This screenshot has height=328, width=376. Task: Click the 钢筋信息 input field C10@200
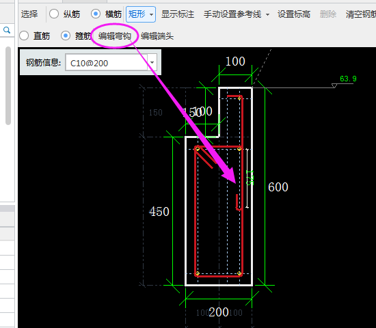(107, 63)
